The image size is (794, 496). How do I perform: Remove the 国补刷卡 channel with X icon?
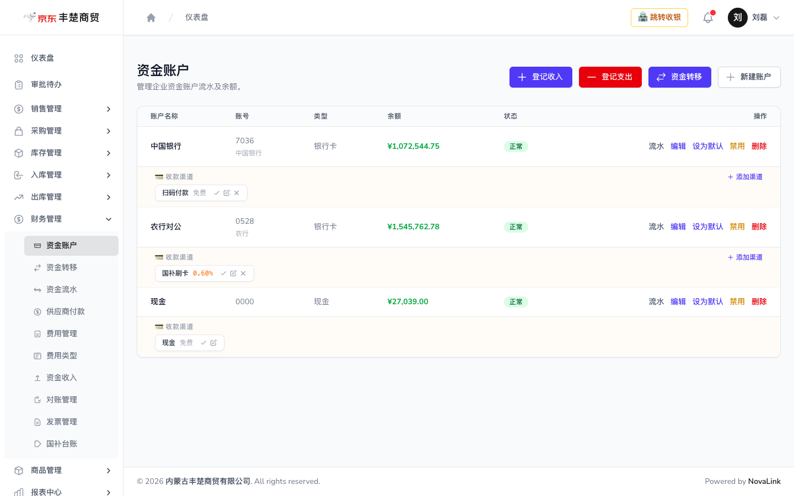(x=243, y=273)
